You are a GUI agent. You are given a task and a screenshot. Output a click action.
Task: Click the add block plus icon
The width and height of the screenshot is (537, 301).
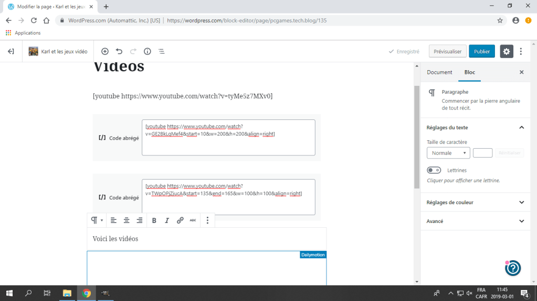pyautogui.click(x=105, y=51)
